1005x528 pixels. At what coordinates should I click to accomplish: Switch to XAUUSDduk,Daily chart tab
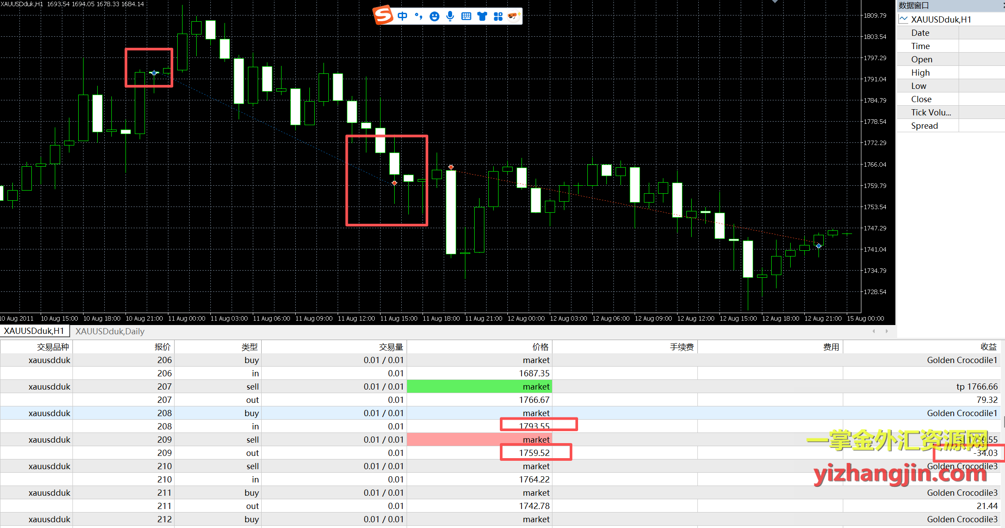[110, 331]
